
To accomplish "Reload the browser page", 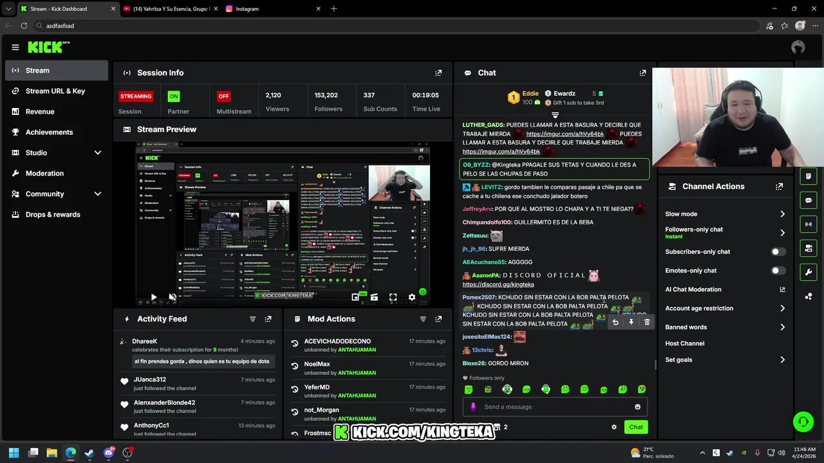I will (x=24, y=26).
